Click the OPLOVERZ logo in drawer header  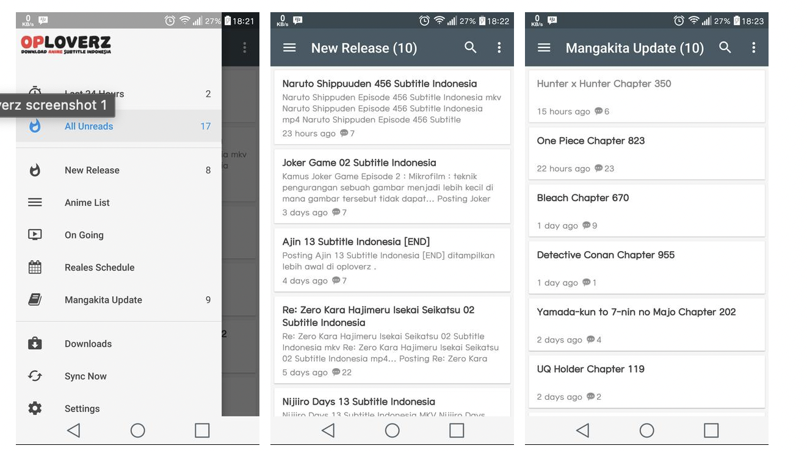tap(66, 44)
